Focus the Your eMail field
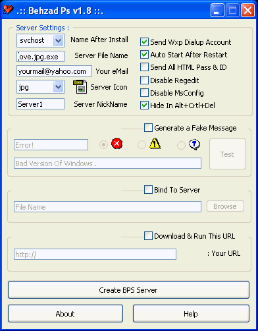Viewport: 258px width, 331px height. (x=54, y=71)
